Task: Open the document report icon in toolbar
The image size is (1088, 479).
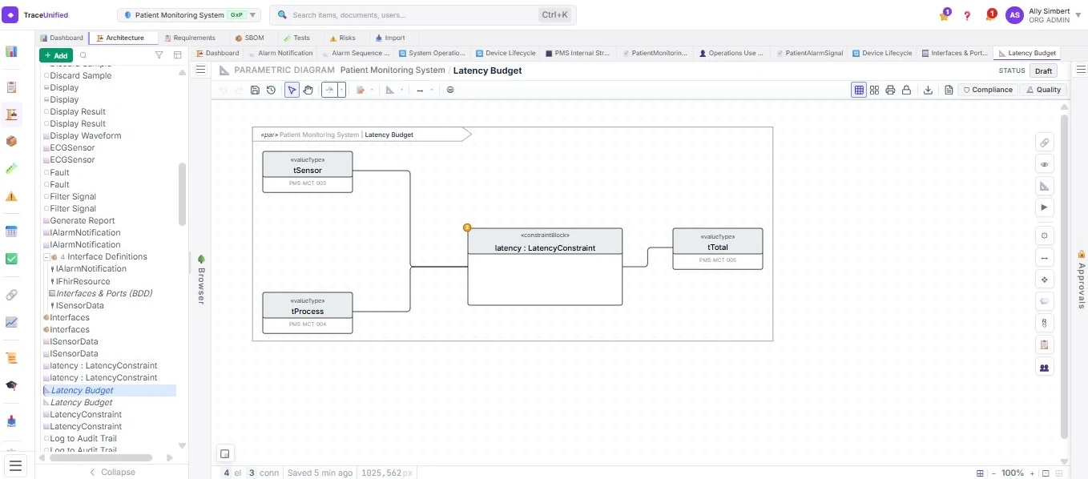Action: point(949,90)
